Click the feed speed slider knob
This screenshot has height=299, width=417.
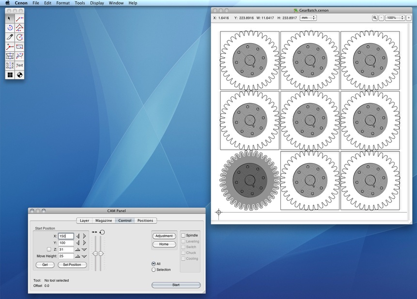click(95, 253)
